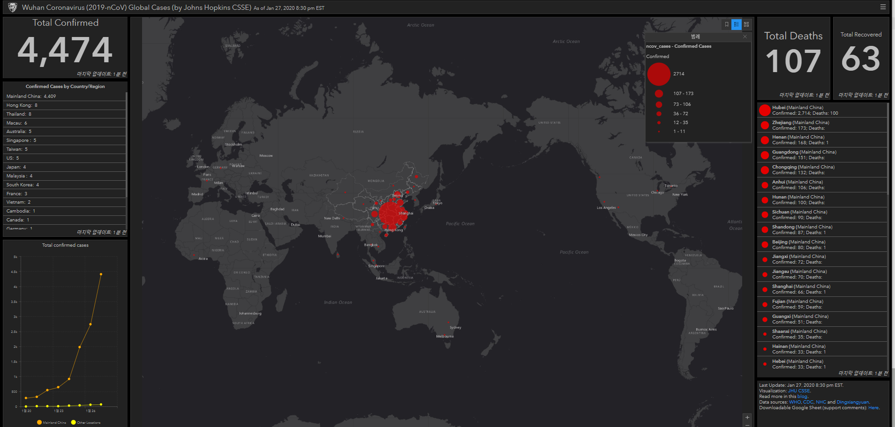Select the Vietnam: 2 row
This screenshot has width=895, height=427.
(65, 202)
